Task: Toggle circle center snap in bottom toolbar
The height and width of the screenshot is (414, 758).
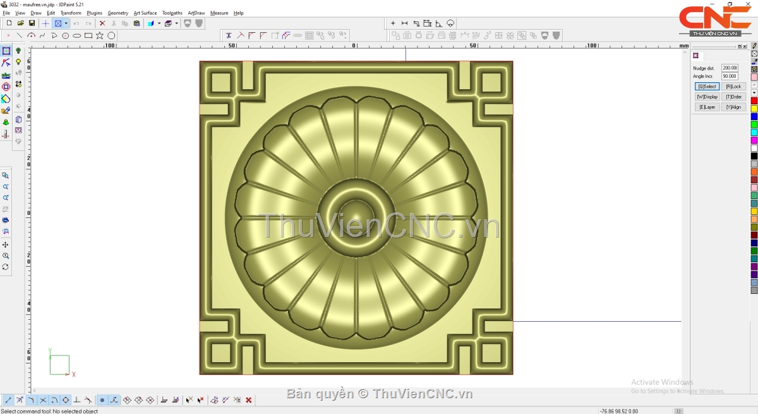Action: pos(66,400)
